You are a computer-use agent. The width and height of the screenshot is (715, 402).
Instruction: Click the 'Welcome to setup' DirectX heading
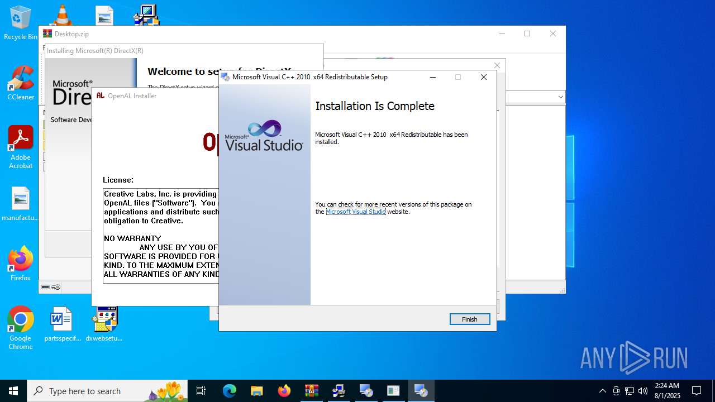[219, 71]
